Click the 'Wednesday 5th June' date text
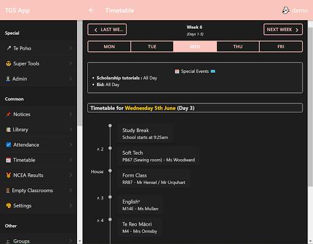Viewport: 313px width, 244px height. click(150, 108)
